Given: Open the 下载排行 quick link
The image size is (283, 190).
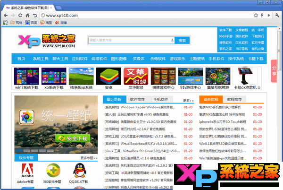Looking at the screenshot, I should tap(258, 36).
